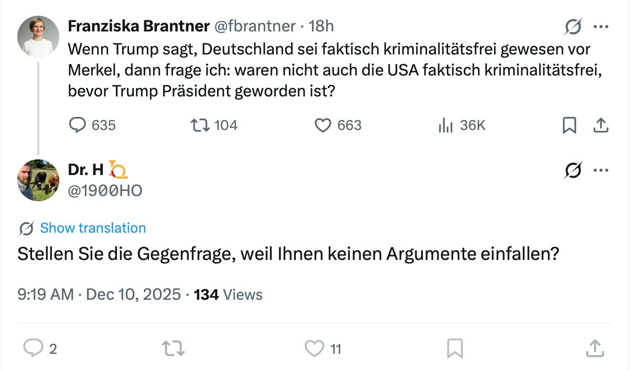Reply to Dr. H's tweet
Image resolution: width=641 pixels, height=370 pixels.
(x=34, y=348)
